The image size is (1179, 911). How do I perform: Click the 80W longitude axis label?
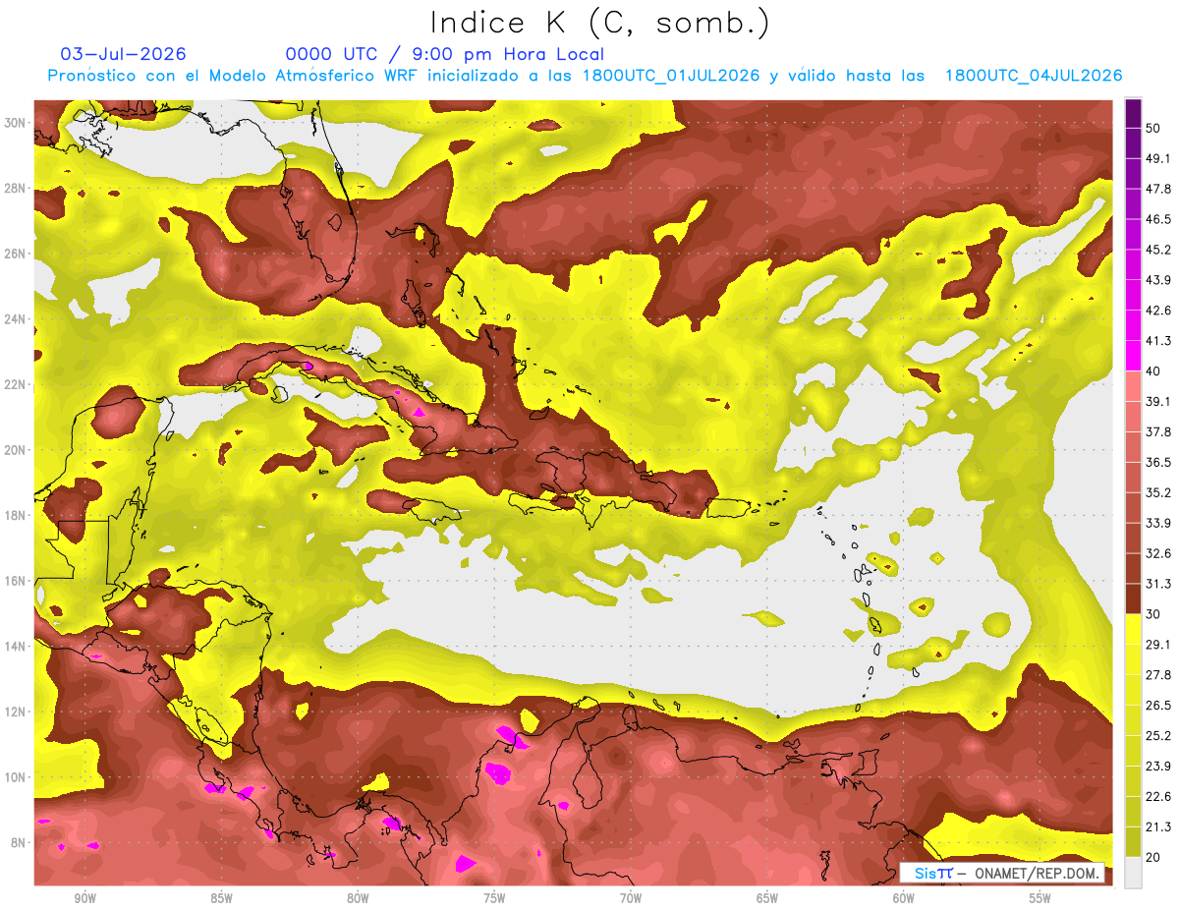coord(358,898)
